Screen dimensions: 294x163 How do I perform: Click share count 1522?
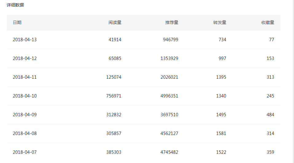tap(221, 152)
